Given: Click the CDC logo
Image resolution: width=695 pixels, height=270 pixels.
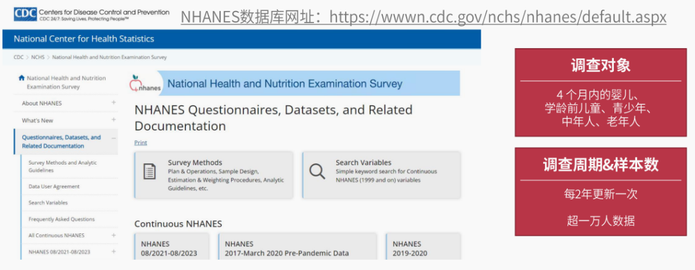Looking at the screenshot, I should (25, 14).
